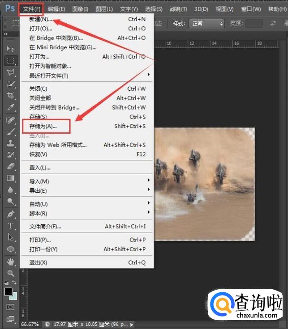Open the 样式 (Style) dropdown
Screen dimensions: 288x329
pyautogui.click(x=206, y=23)
